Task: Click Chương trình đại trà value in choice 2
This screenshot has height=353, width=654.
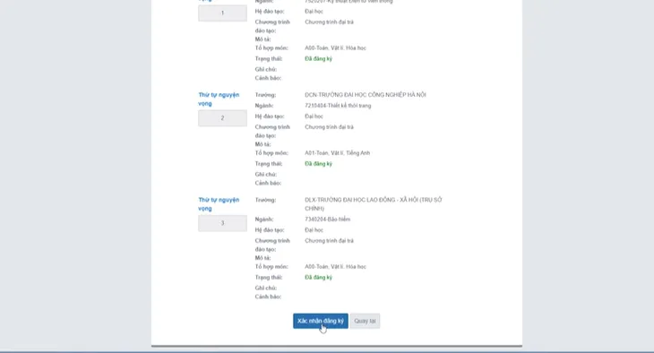Action: click(329, 127)
